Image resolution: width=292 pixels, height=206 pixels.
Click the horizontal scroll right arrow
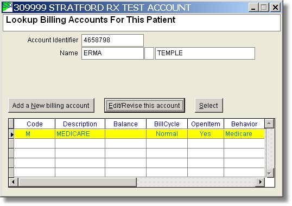click(x=260, y=182)
